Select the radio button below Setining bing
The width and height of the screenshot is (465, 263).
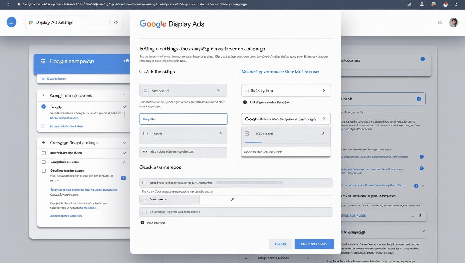click(245, 102)
